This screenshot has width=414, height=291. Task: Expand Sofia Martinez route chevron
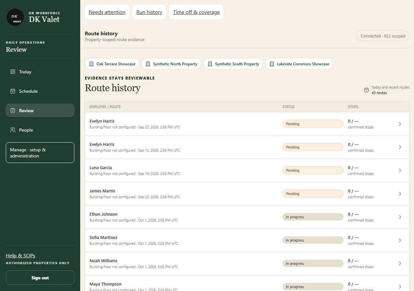[x=400, y=240]
